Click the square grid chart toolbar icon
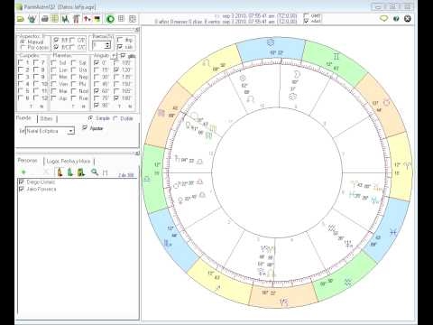This screenshot has height=325, width=433. click(x=121, y=19)
